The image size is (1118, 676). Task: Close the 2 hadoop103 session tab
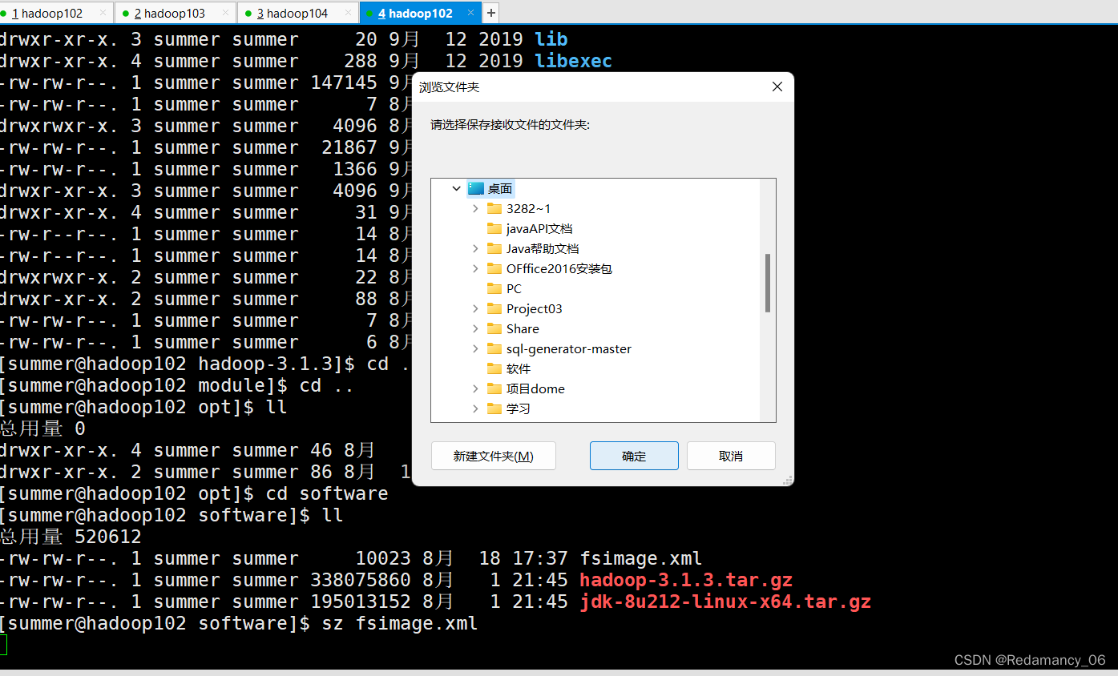point(225,13)
